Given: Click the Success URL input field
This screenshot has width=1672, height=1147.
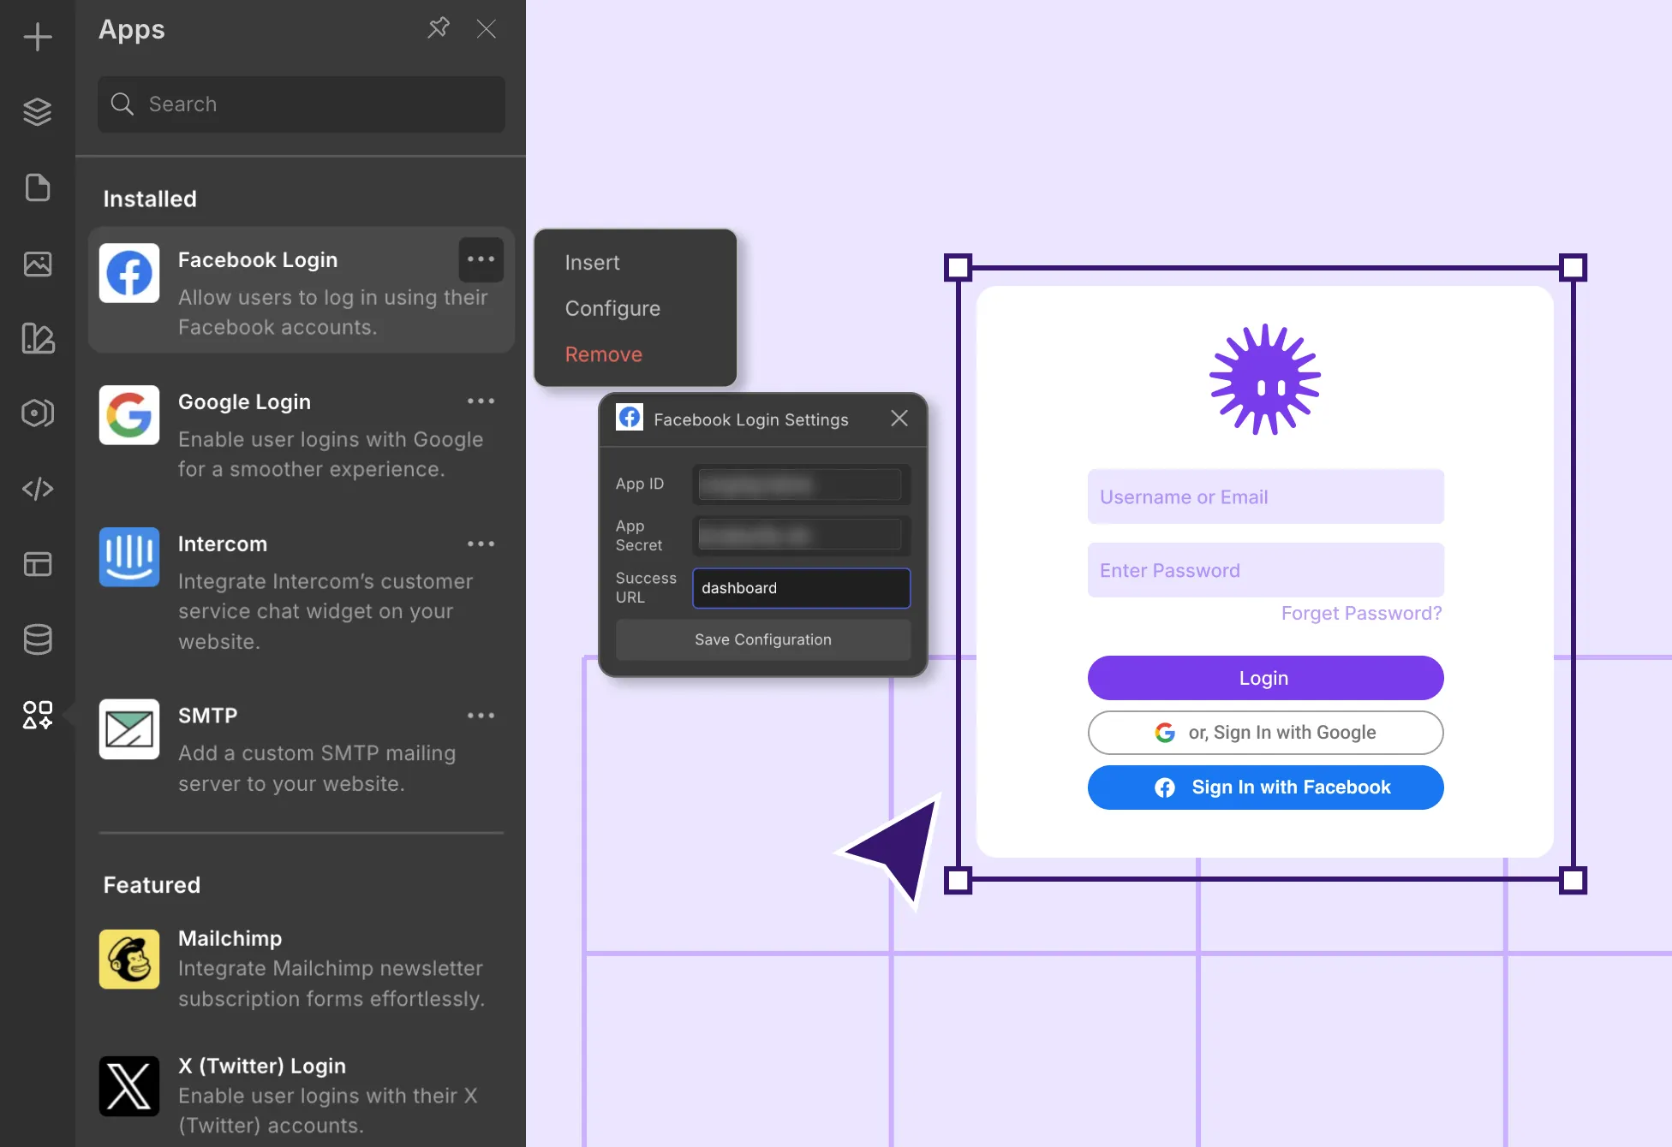Looking at the screenshot, I should [801, 588].
